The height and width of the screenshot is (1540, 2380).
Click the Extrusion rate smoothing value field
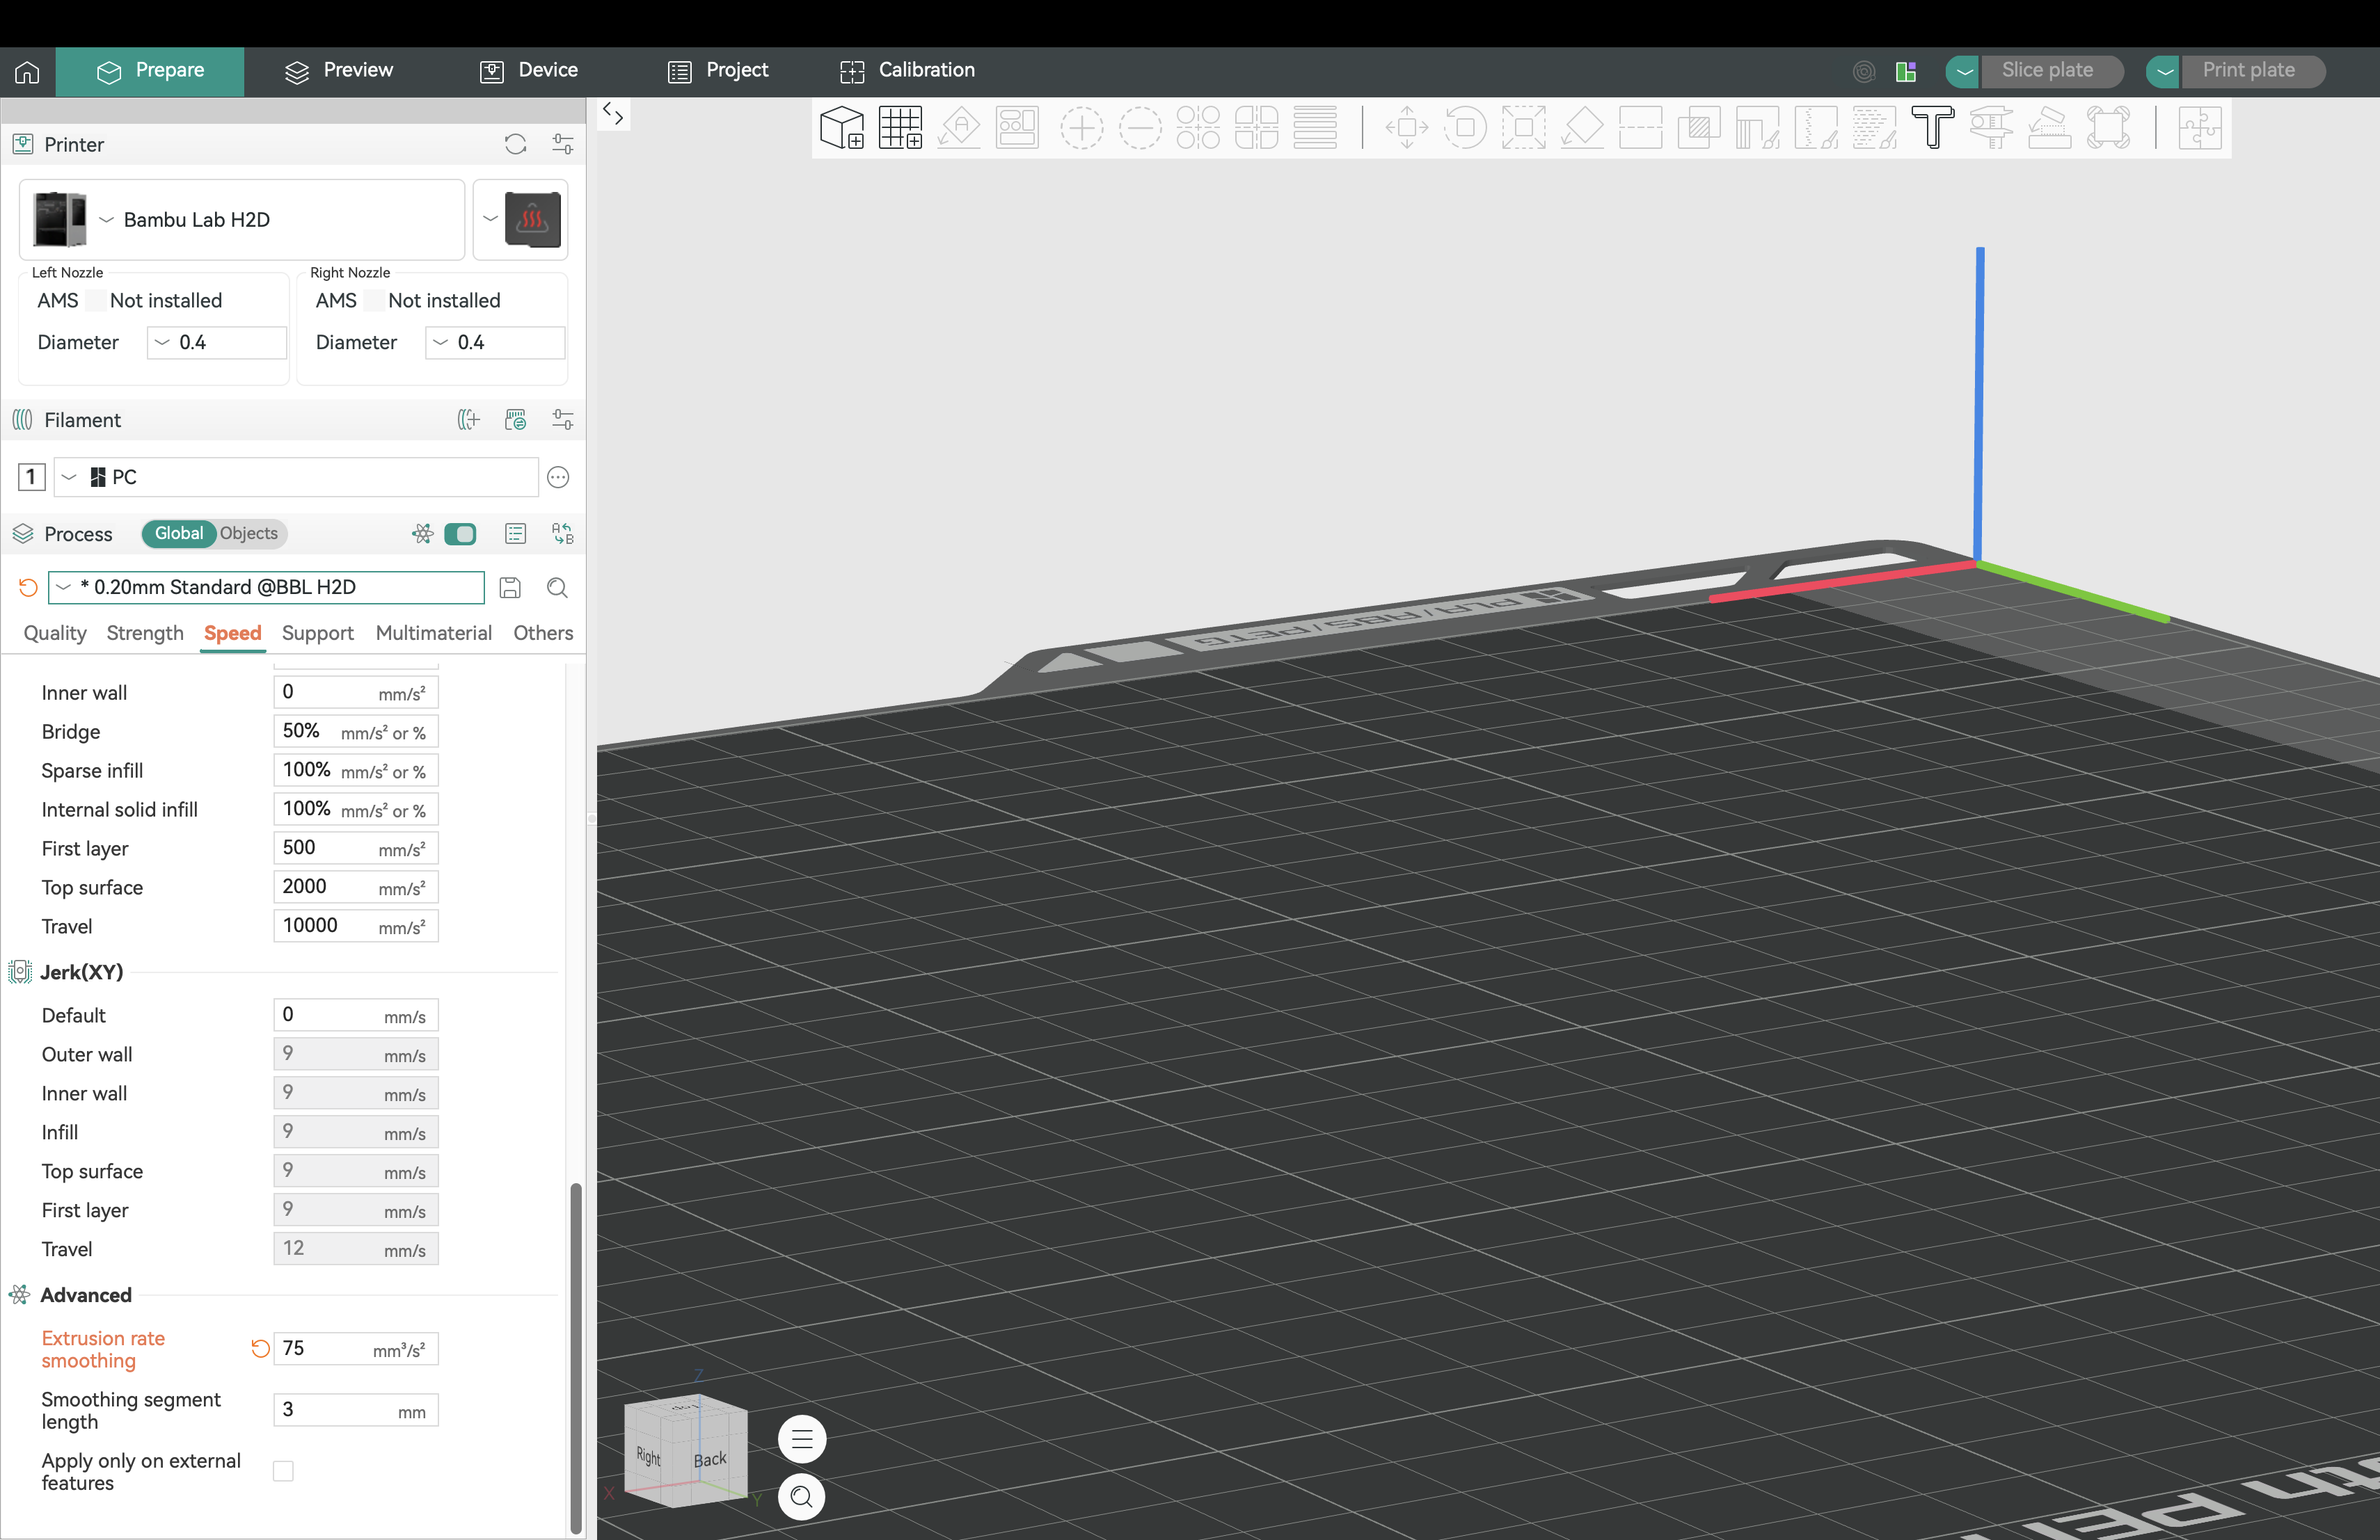pyautogui.click(x=356, y=1349)
